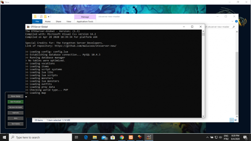
Task: Click the Properties checkmark icon in Explorer toolbar
Action: (x=41, y=17)
